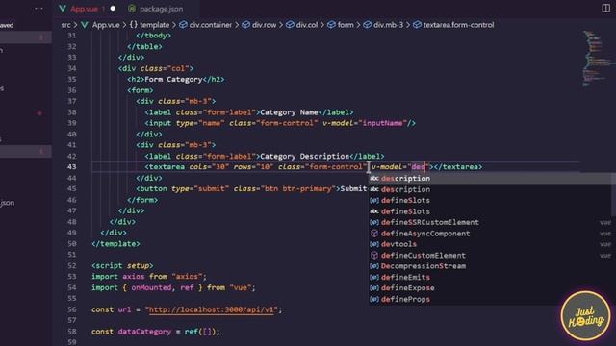Screen dimensions: 616x346
Task: Toggle the split editor layout icon
Action: (605, 8)
